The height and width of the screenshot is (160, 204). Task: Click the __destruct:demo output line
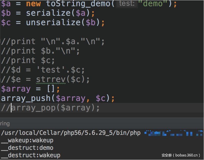coord(27,148)
